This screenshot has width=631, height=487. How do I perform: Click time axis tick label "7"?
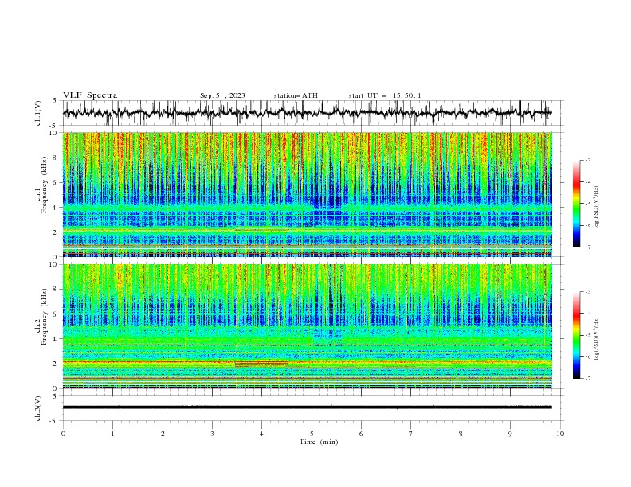pyautogui.click(x=411, y=434)
